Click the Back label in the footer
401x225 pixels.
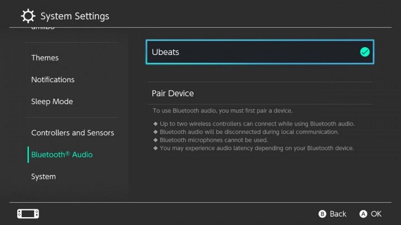pos(338,214)
